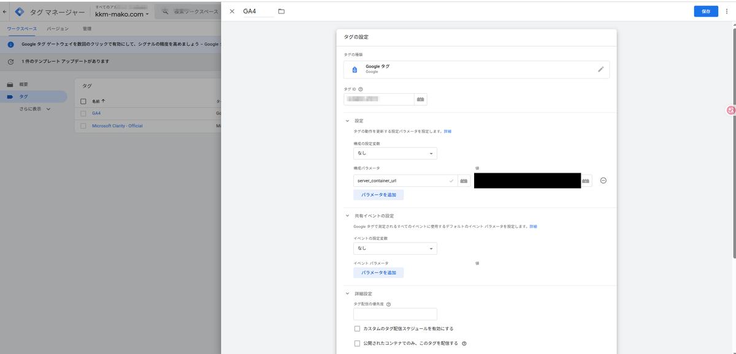This screenshot has width=736, height=354.
Task: Collapse the 共有イベントの設定 section
Action: tap(348, 216)
